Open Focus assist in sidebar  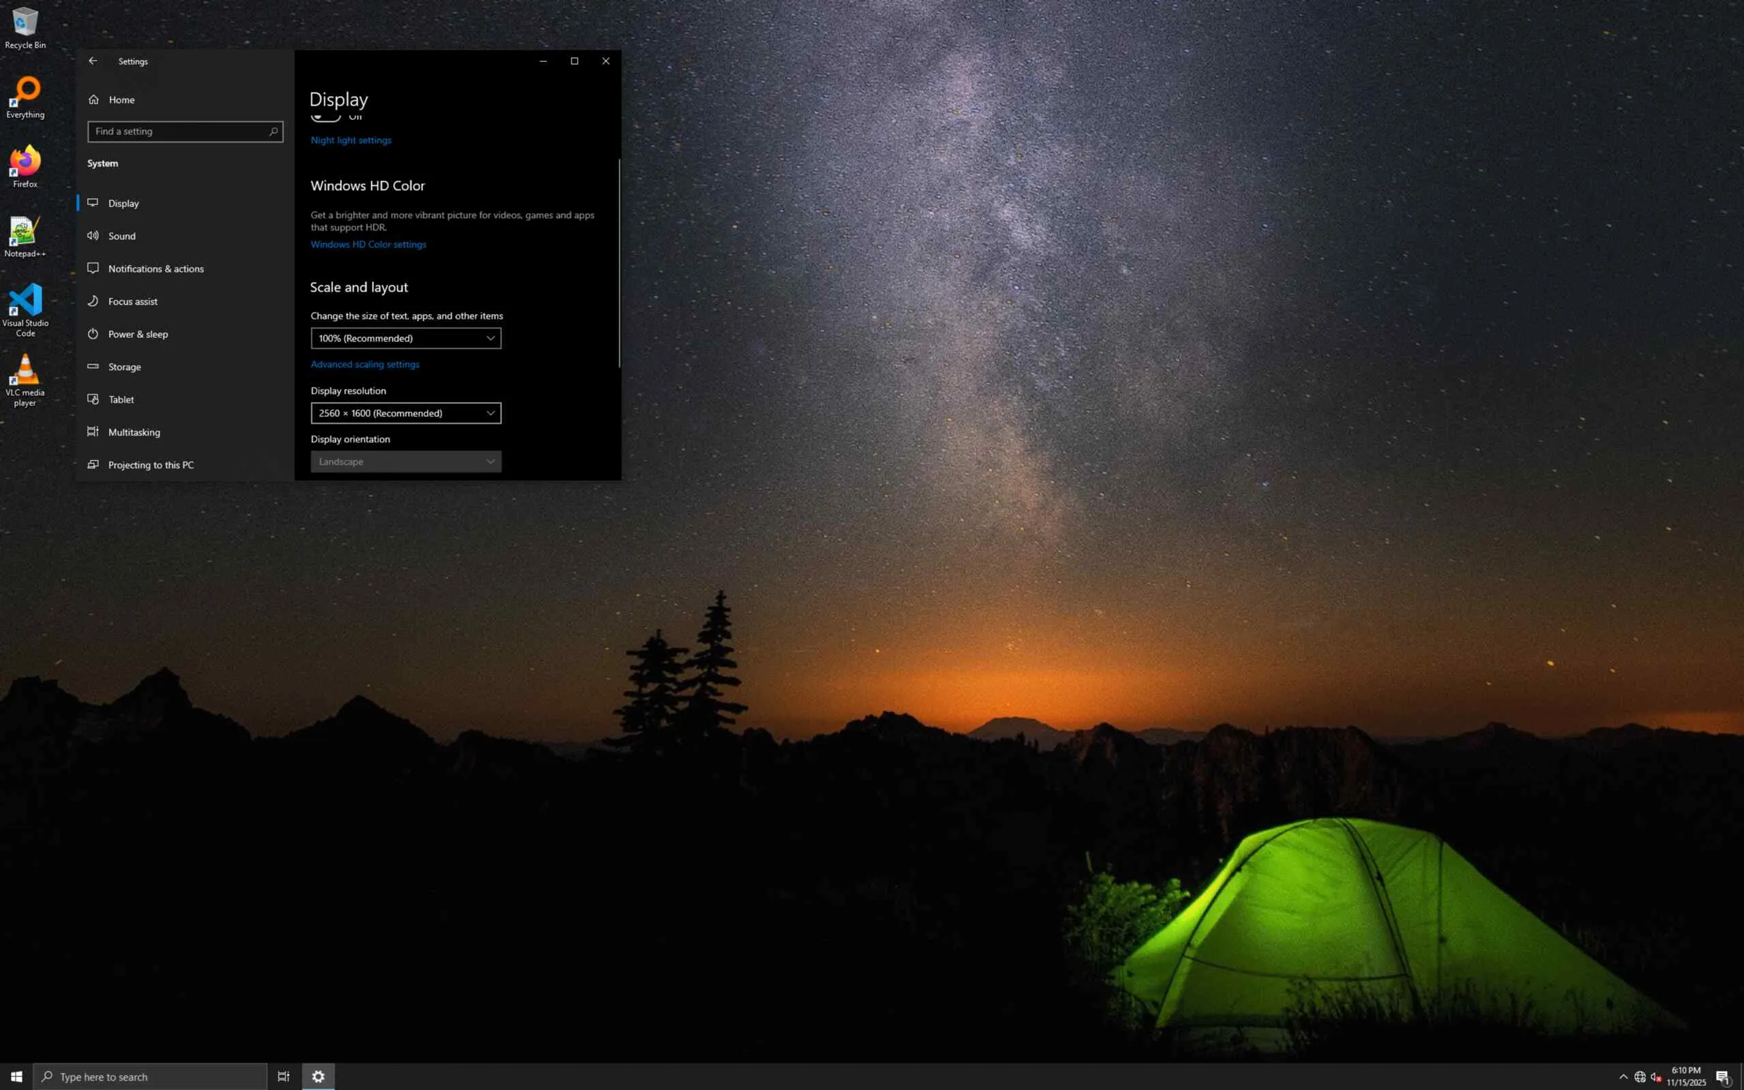[132, 301]
